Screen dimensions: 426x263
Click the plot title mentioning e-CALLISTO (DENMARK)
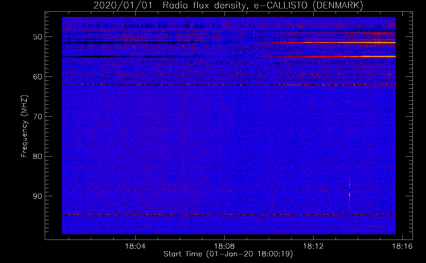click(228, 6)
